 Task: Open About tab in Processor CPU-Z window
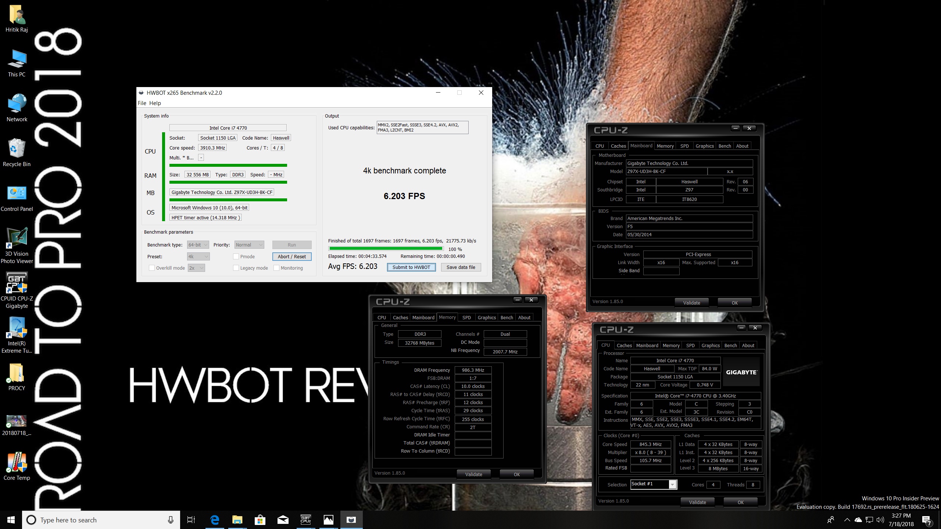(748, 345)
